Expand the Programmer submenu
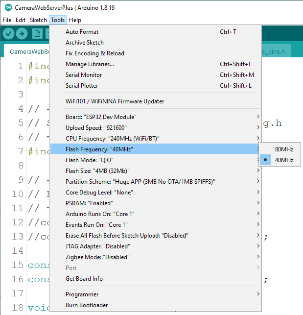 click(156, 294)
